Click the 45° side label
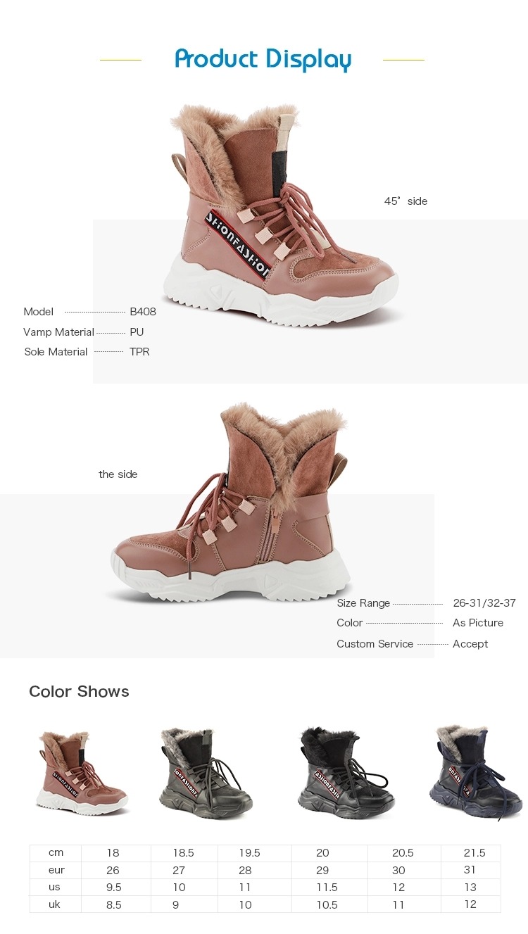This screenshot has width=528, height=934. tap(406, 201)
